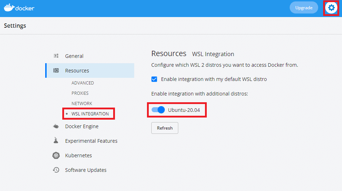Image resolution: width=342 pixels, height=191 pixels.
Task: Open settings via the gear icon
Action: [x=331, y=7]
